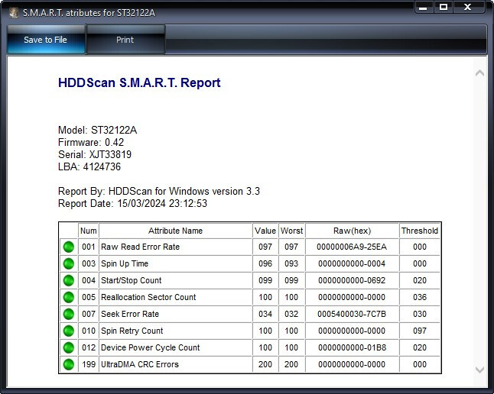This screenshot has height=394, width=494.
Task: Click green status icon for Spin Retry Count
Action: 69,331
